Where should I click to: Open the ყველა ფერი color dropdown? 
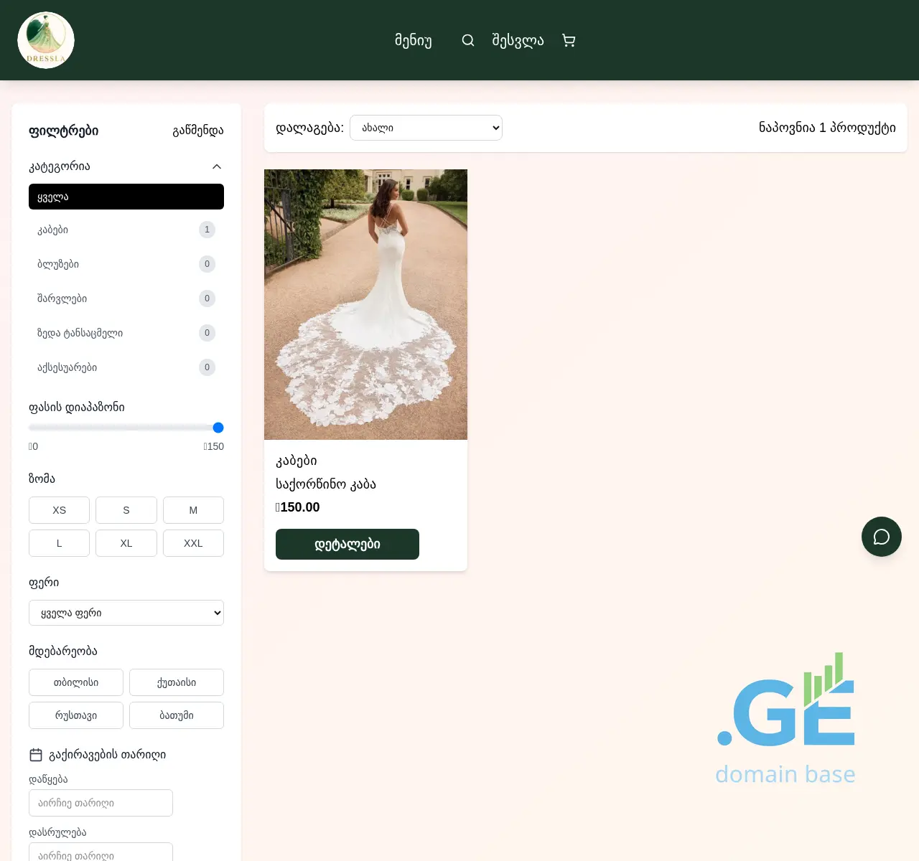[126, 612]
